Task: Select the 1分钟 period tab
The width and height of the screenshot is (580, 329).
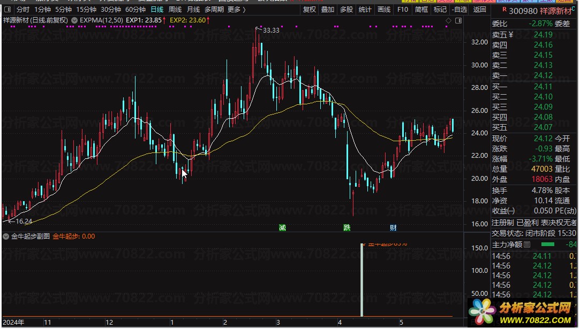Action: click(42, 9)
